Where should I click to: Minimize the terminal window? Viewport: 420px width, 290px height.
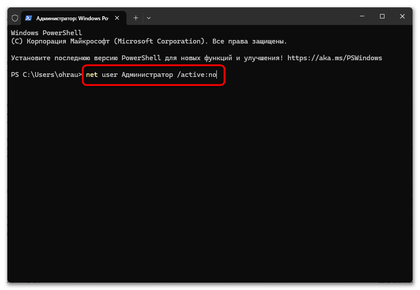coord(362,16)
